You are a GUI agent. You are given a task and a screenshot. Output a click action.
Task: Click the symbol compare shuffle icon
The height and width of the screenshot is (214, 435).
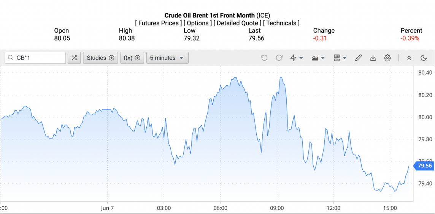point(74,58)
